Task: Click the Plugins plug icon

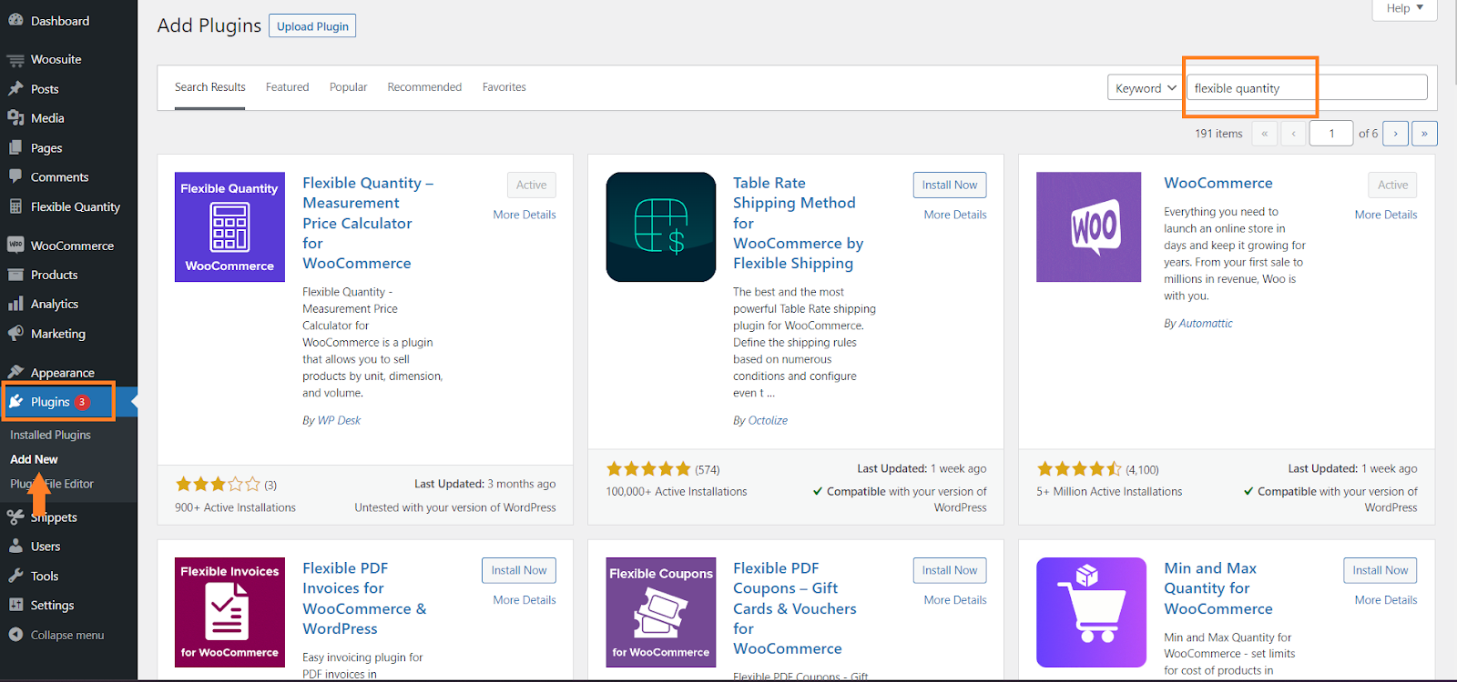Action: click(15, 401)
